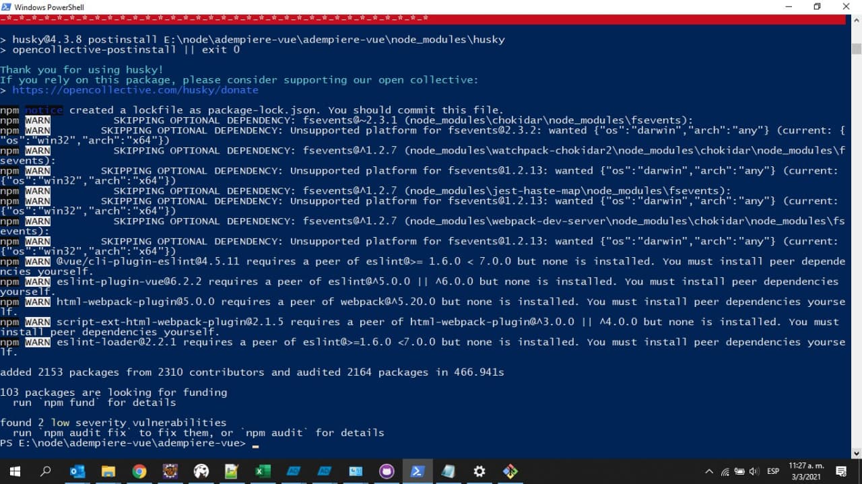Open the Windows Start menu
The width and height of the screenshot is (862, 484).
pos(15,471)
